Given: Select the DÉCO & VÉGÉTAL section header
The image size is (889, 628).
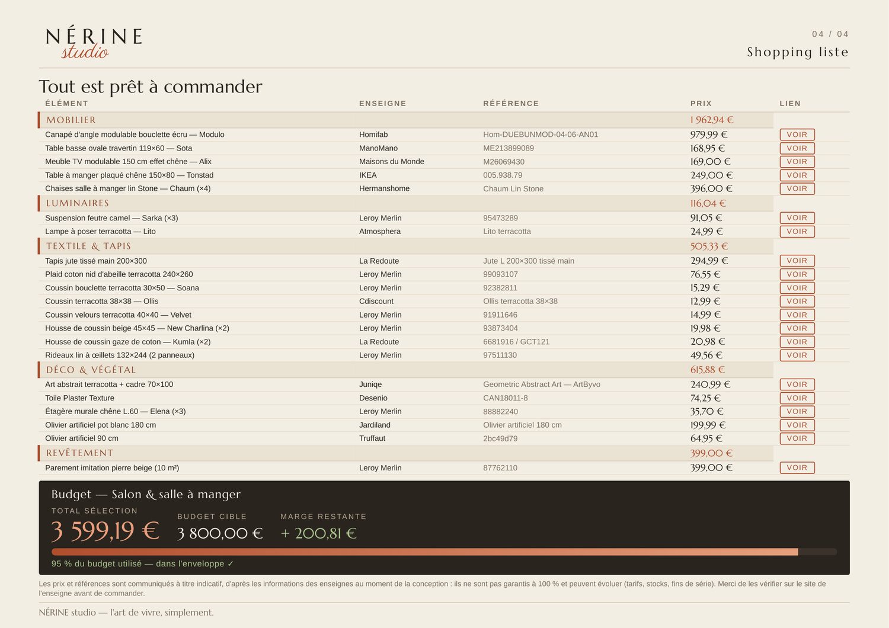Looking at the screenshot, I should 406,370.
